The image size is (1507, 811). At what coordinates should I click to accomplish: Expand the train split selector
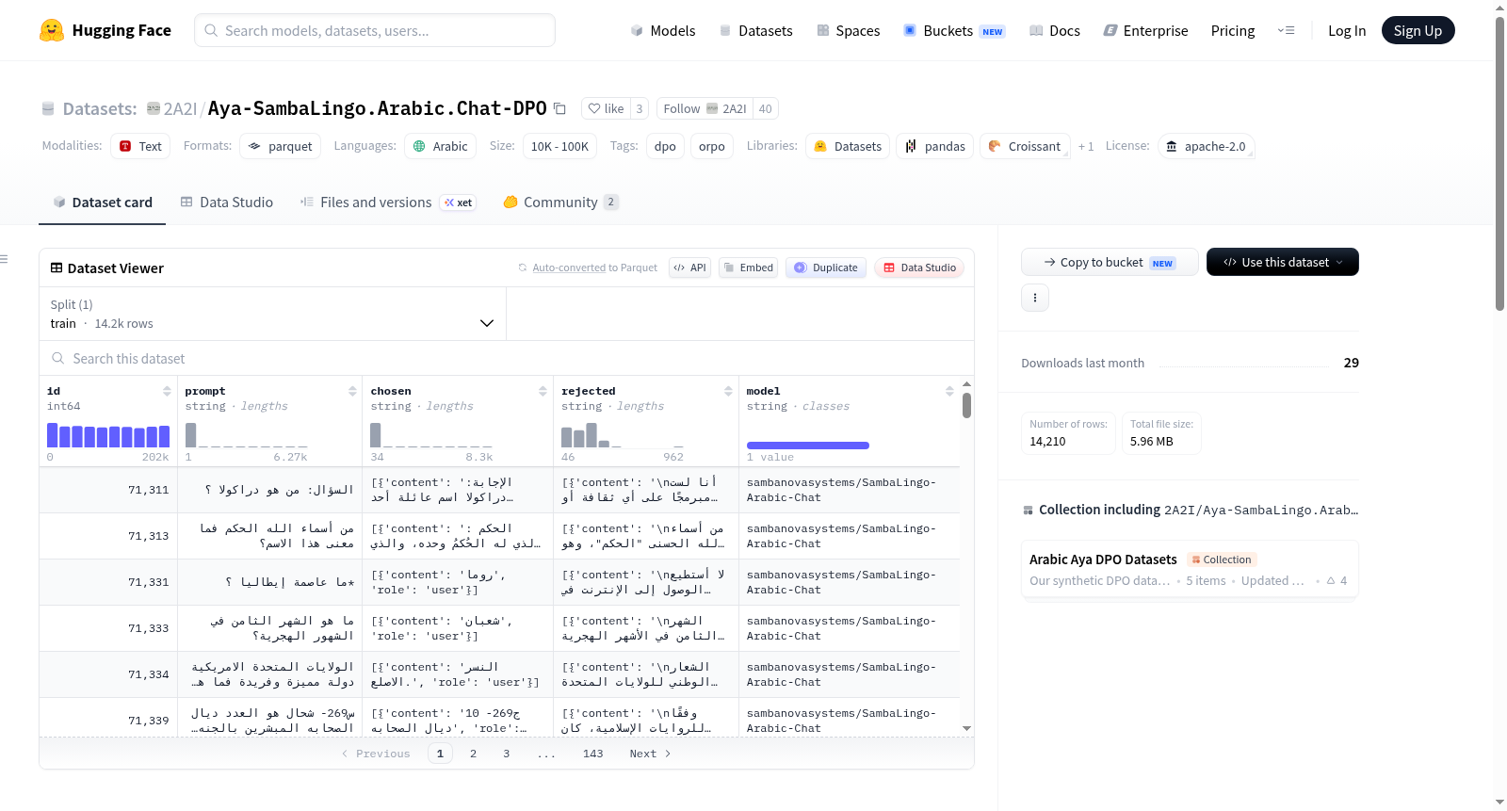tap(272, 314)
